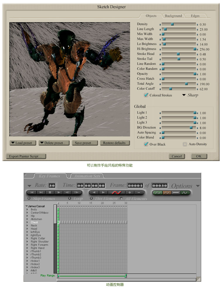Switch to the Background tab
Viewport: 222px width, 289px height.
[x=173, y=16]
